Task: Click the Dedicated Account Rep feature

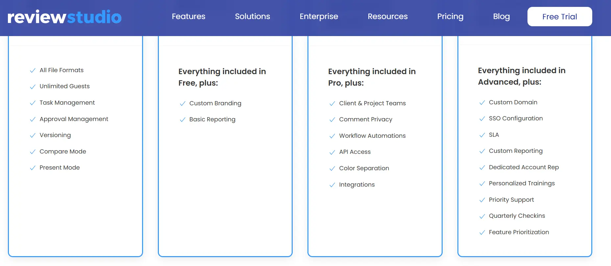Action: [x=524, y=167]
